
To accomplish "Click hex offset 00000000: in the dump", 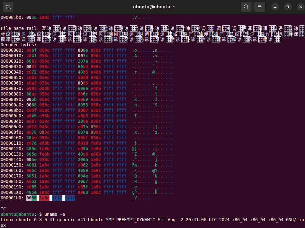I will tap(12, 50).
